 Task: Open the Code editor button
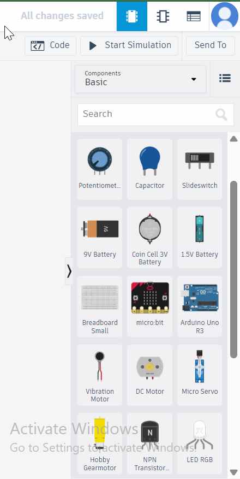[50, 45]
